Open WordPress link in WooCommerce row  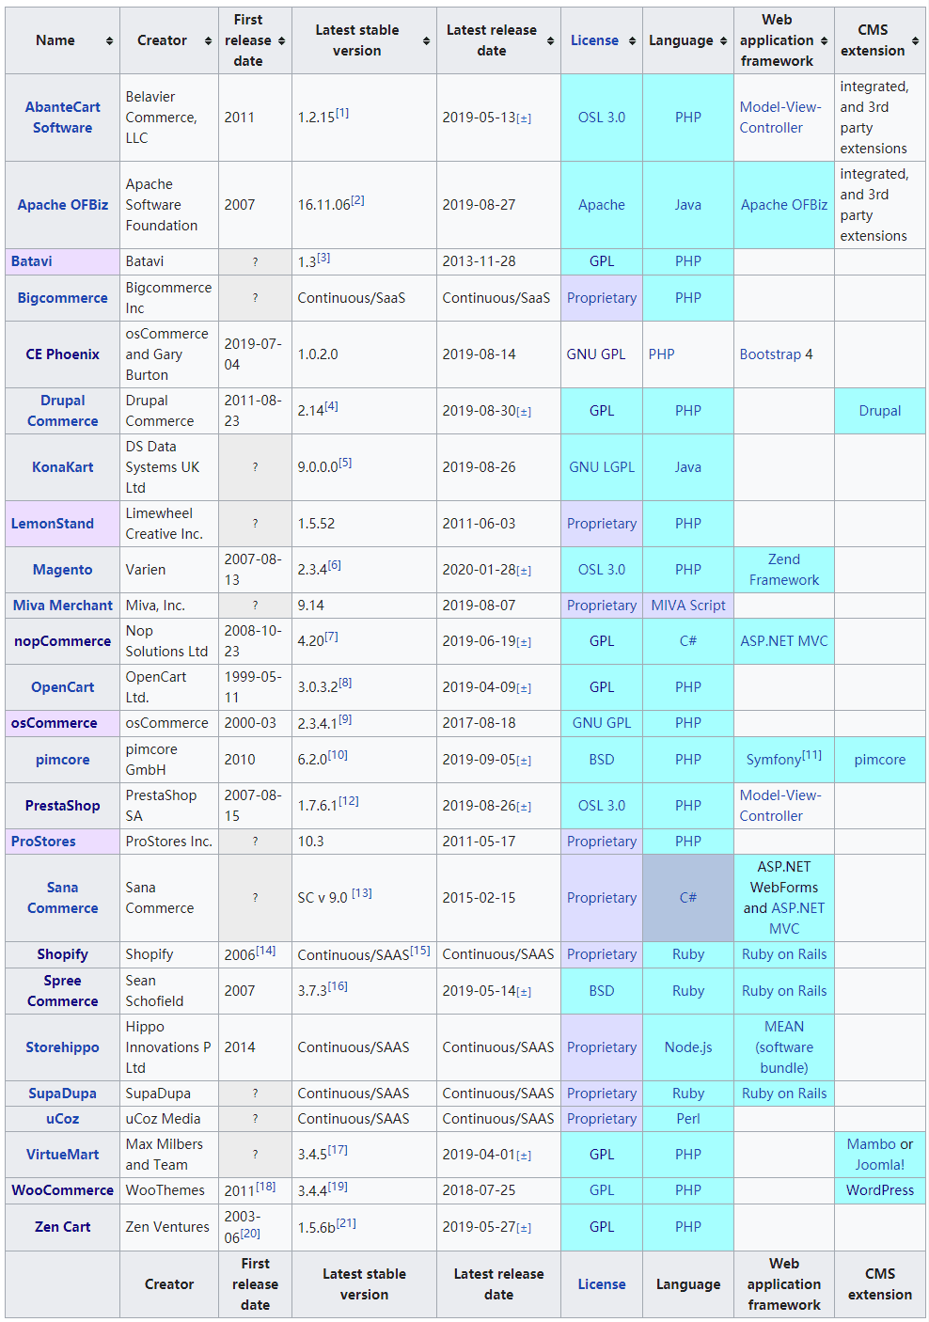(880, 1190)
